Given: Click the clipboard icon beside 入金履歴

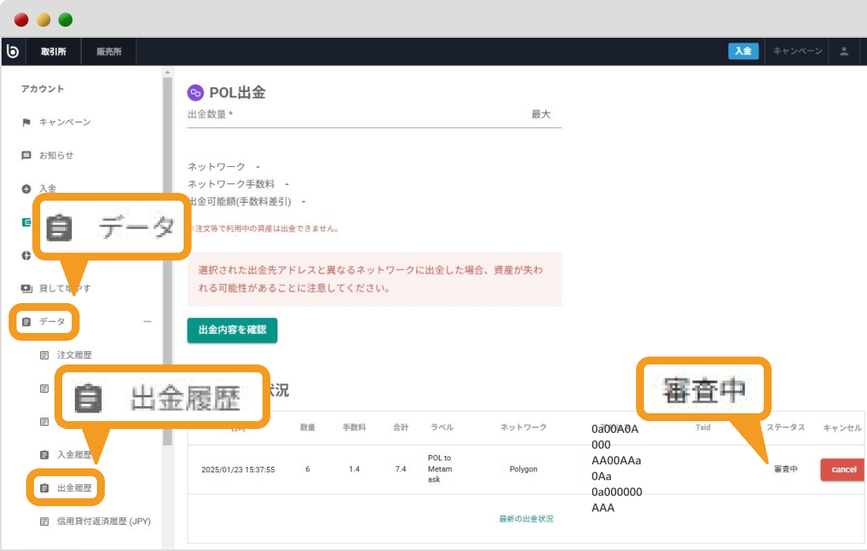Looking at the screenshot, I should click(44, 454).
